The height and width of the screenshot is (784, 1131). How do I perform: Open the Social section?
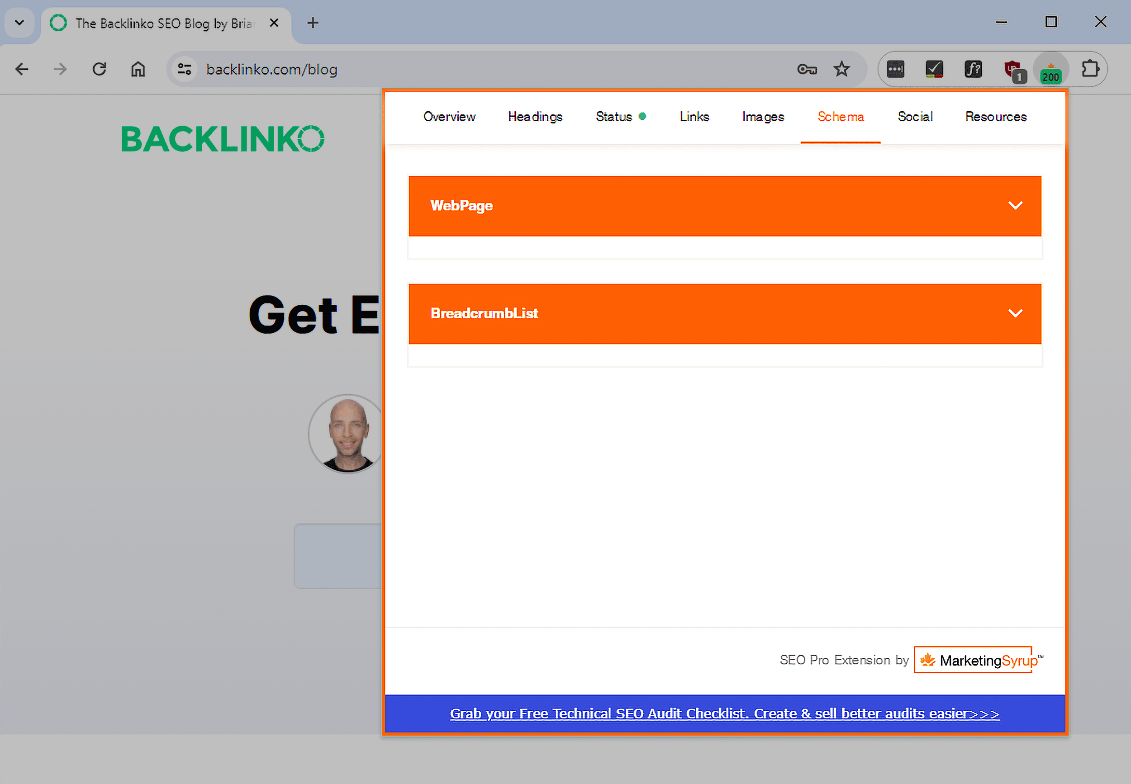click(914, 117)
